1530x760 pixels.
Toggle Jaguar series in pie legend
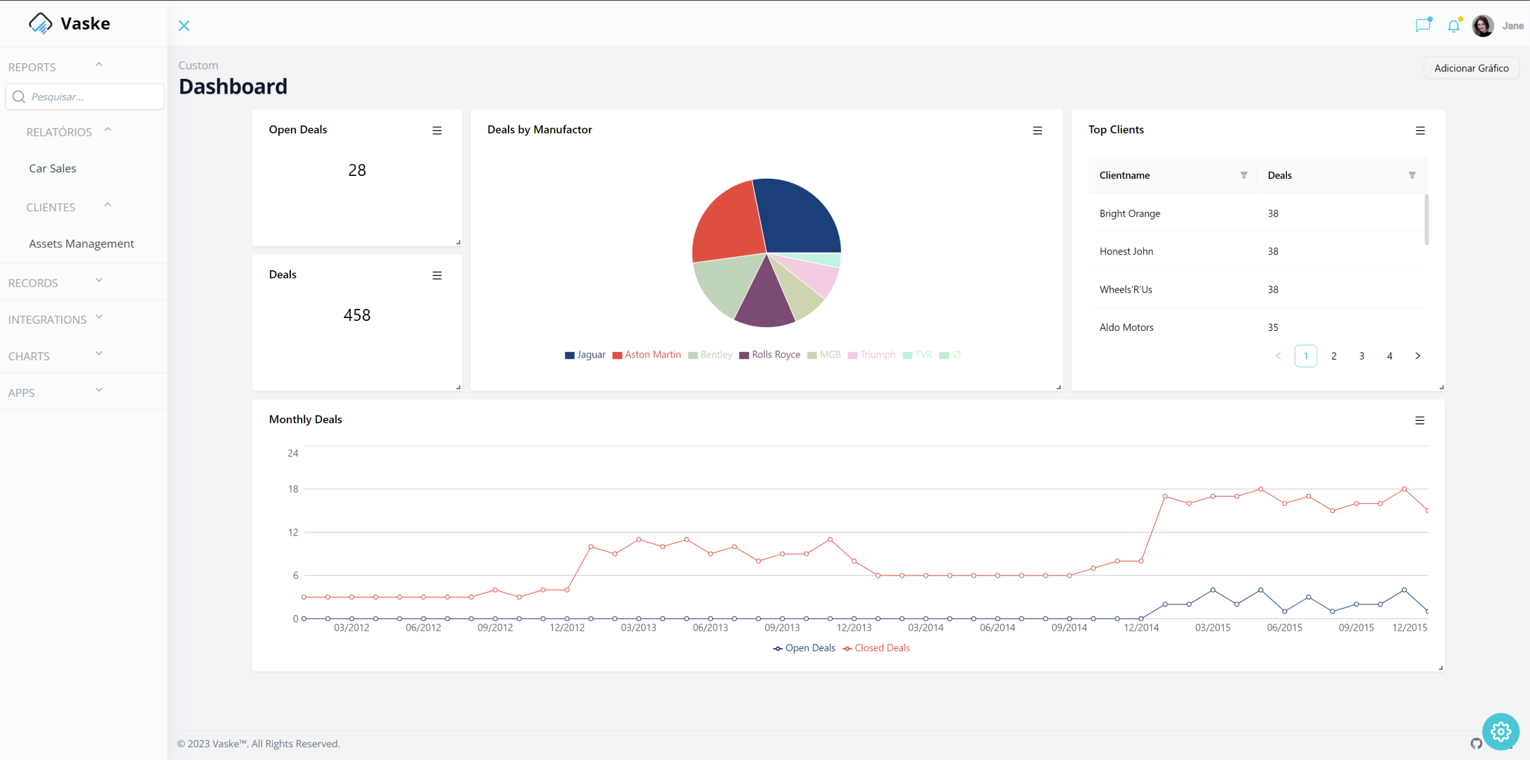click(x=585, y=355)
